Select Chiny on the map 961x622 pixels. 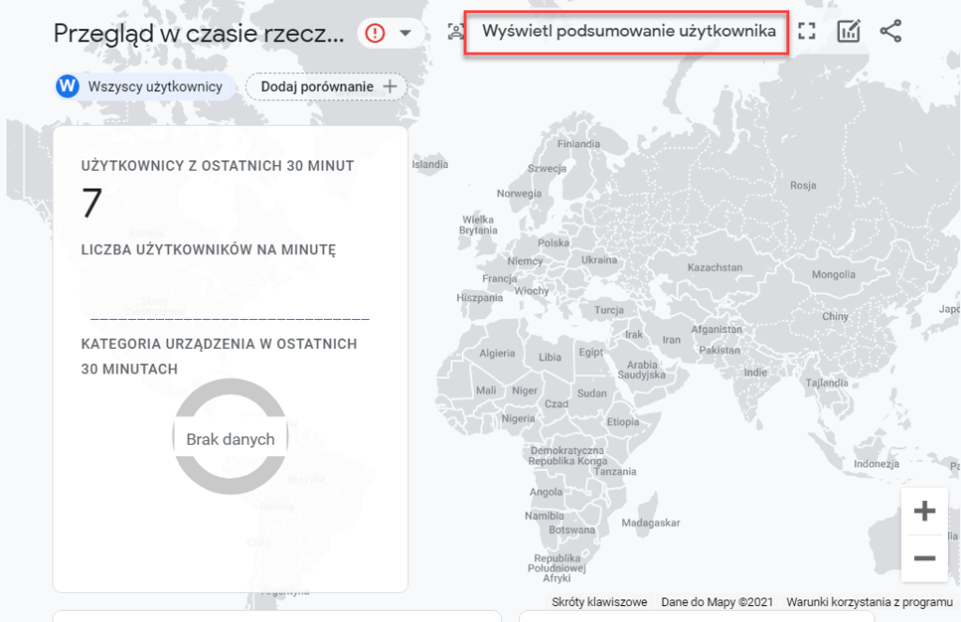tap(834, 316)
